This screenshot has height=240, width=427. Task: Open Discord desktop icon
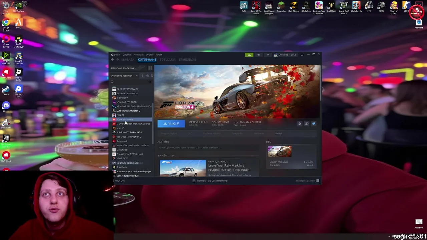pos(6,107)
